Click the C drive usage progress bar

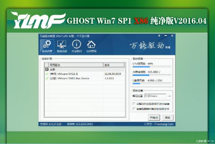pyautogui.click(x=152, y=83)
